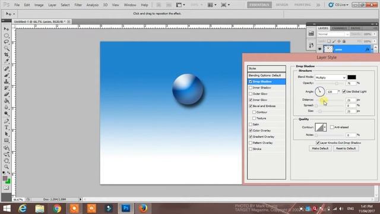Screen dimensions: 380x214
Task: Open the History panel icon
Action: coord(311,45)
